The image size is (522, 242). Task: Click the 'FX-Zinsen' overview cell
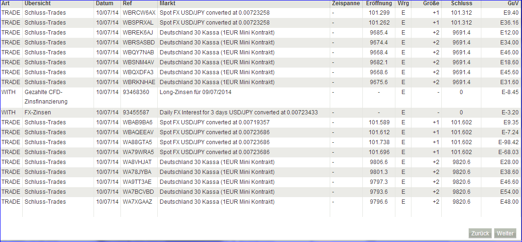(37, 112)
